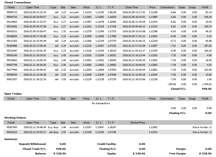Click profit value 82.14
This screenshot has width=216, height=157.
[x=208, y=12]
